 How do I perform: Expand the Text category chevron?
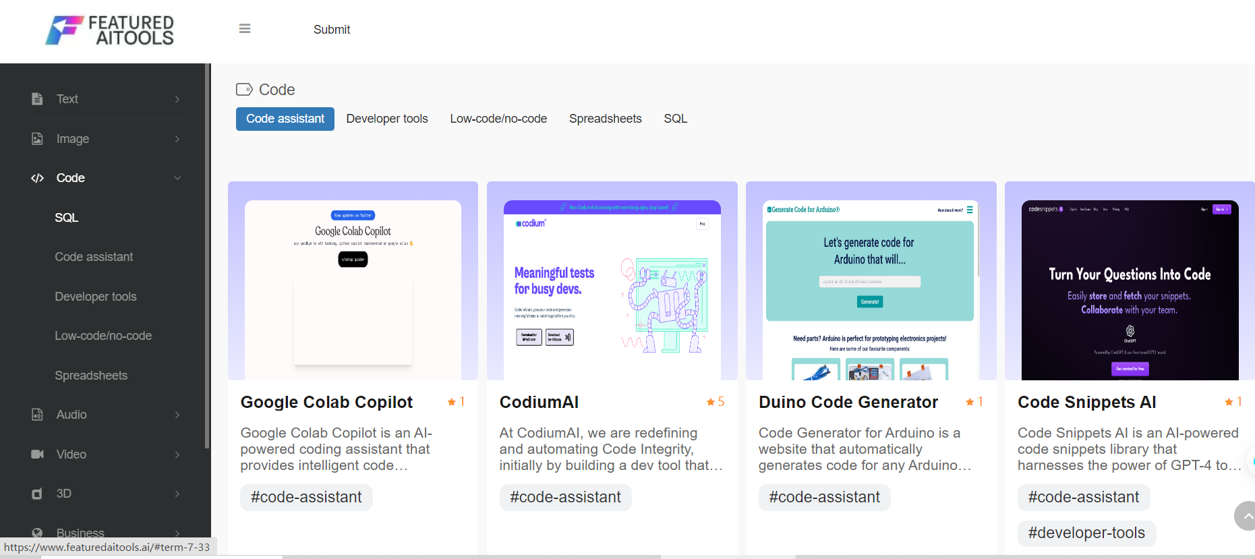click(177, 99)
